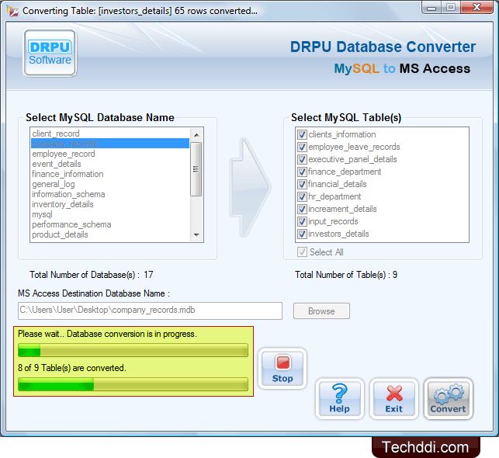Toggle the Select All checkbox
This screenshot has height=458, width=499.
pyautogui.click(x=302, y=252)
